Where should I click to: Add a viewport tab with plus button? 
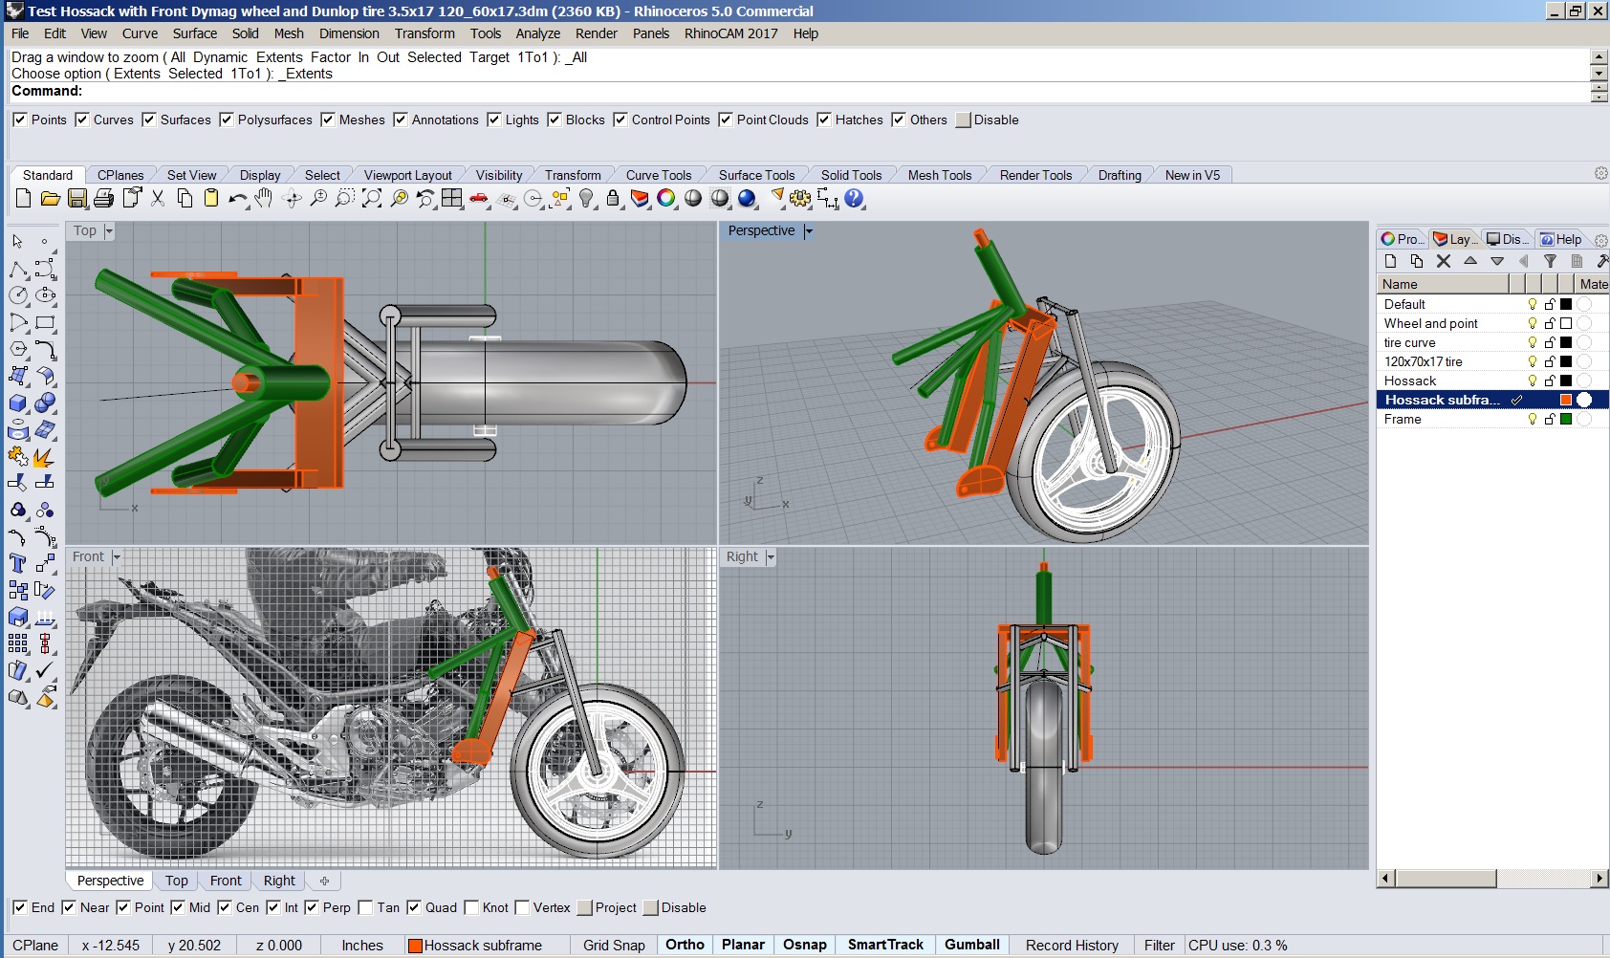pyautogui.click(x=324, y=881)
